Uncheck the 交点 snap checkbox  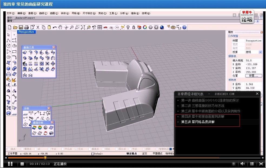pyautogui.click(x=76, y=149)
